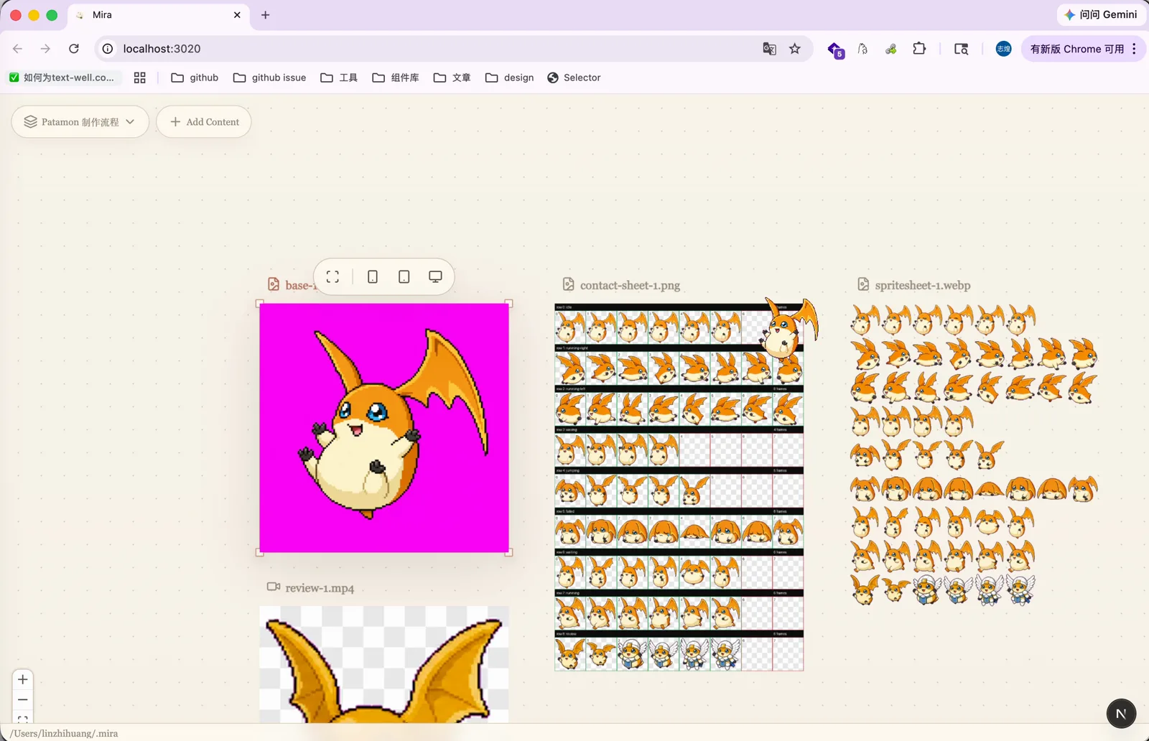The width and height of the screenshot is (1149, 741).
Task: Open the github issue bookmark folder
Action: tap(269, 78)
